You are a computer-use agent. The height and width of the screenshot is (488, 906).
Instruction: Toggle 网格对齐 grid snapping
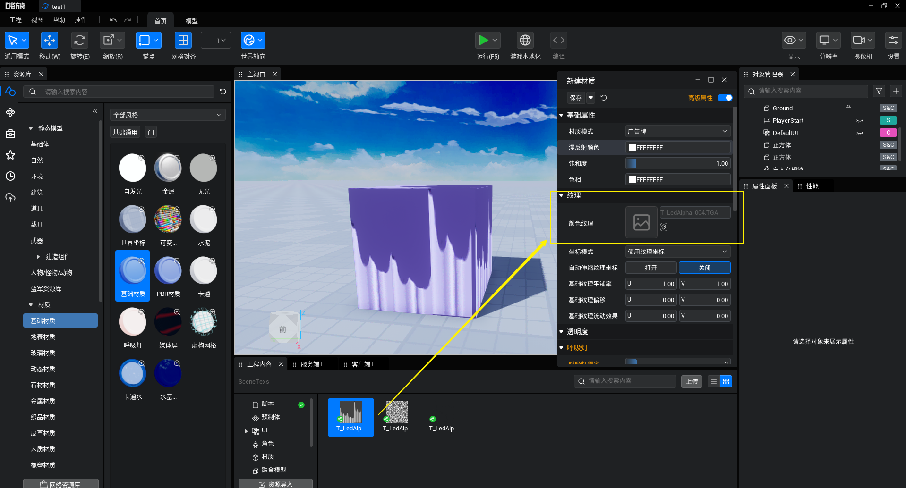[x=183, y=40]
